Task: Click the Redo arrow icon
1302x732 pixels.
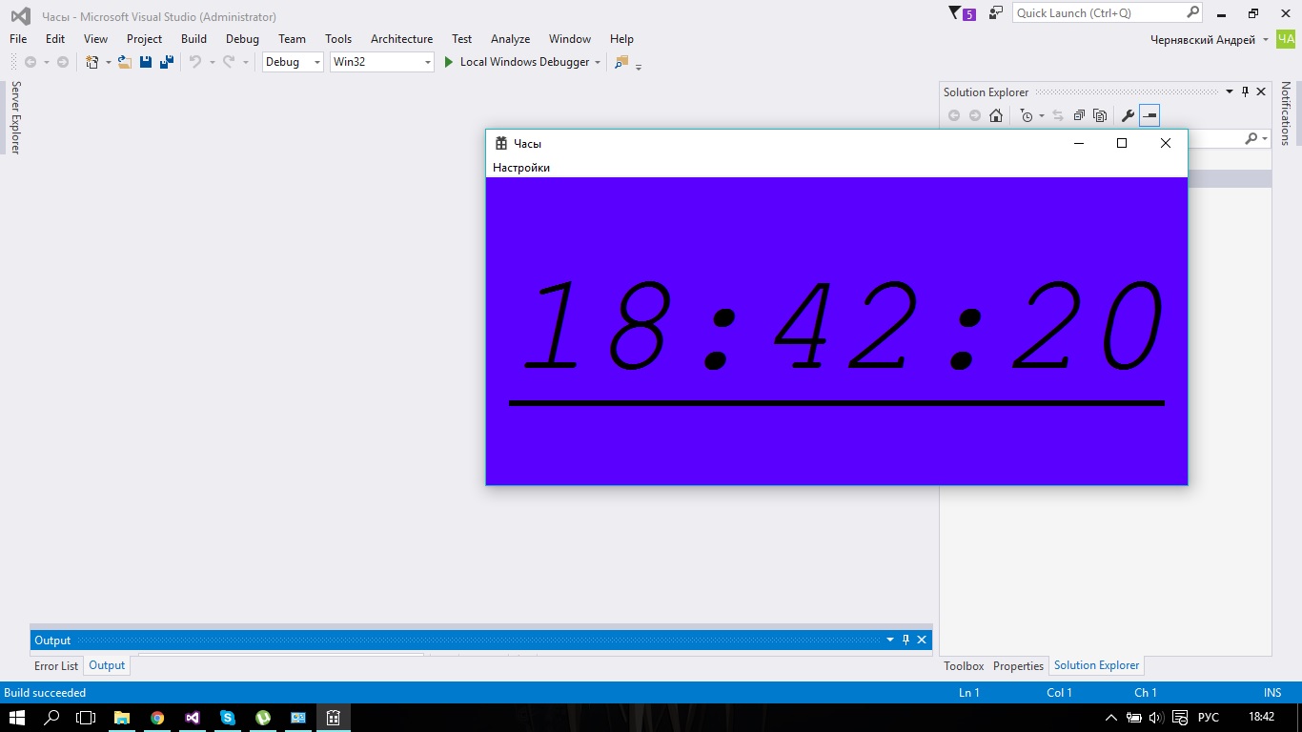Action: (x=229, y=62)
